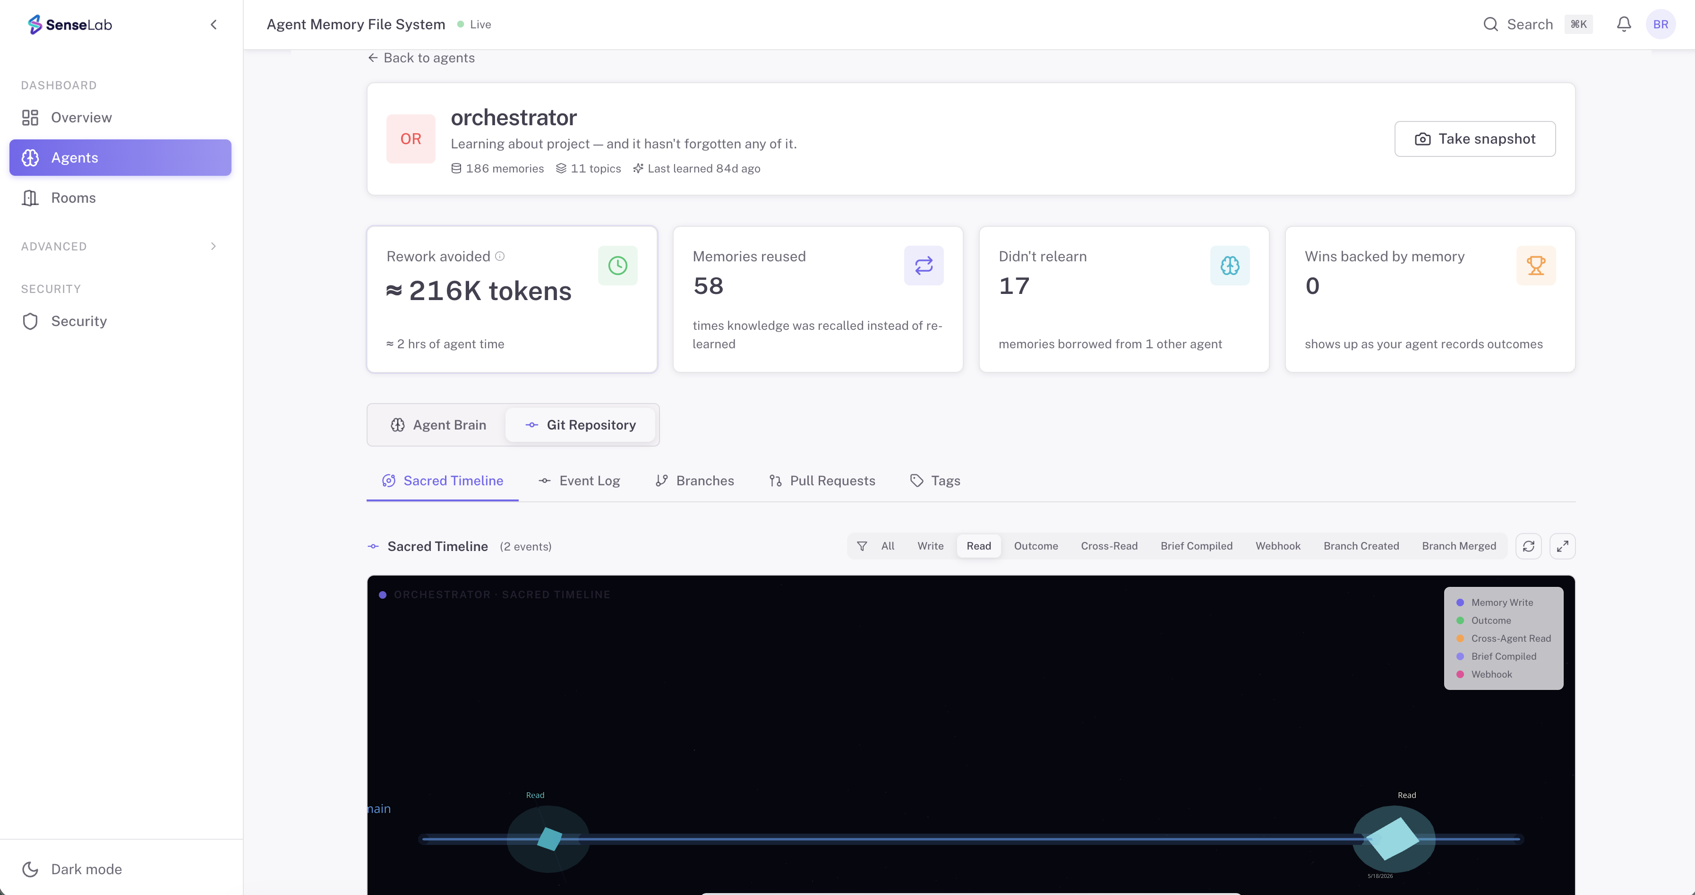This screenshot has height=895, width=1695.
Task: Expand the timeline to fullscreen
Action: click(1562, 546)
